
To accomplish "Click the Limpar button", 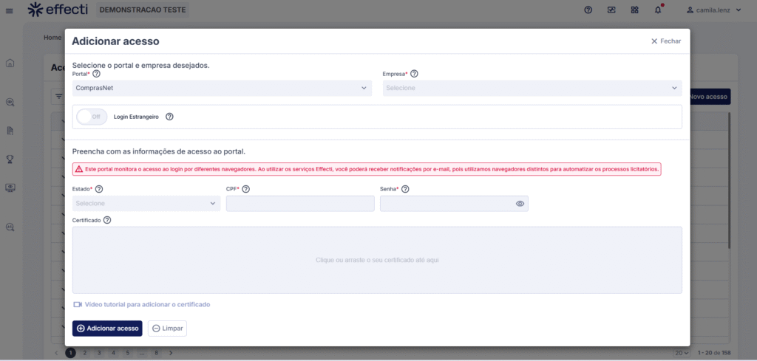I will [167, 329].
